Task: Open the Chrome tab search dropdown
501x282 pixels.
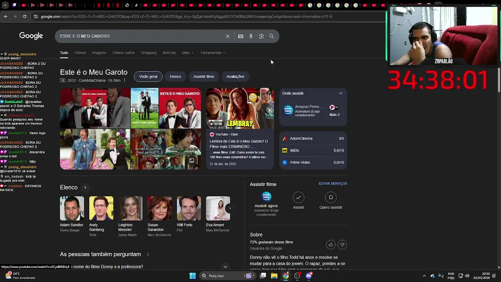Action: click(x=5, y=5)
